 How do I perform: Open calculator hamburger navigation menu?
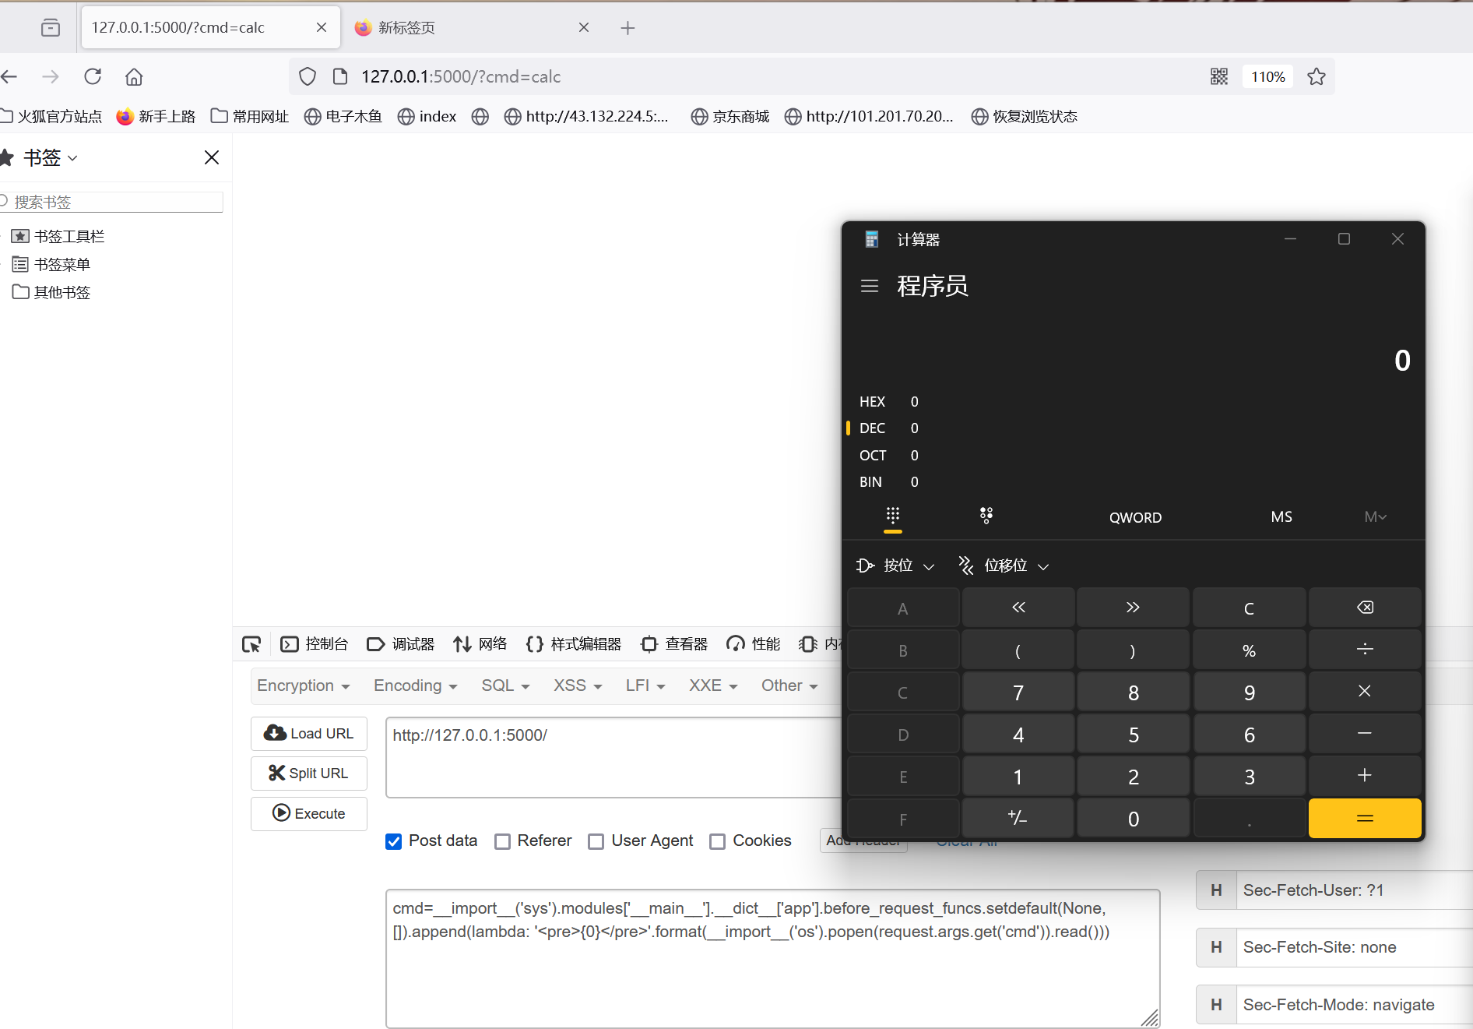[x=870, y=286]
